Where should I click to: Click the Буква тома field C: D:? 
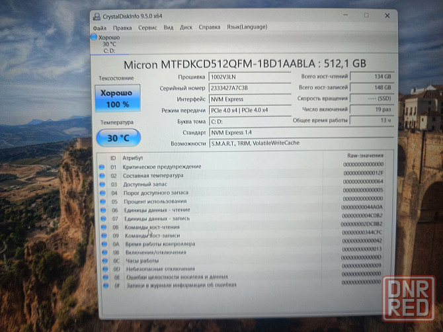(250, 122)
